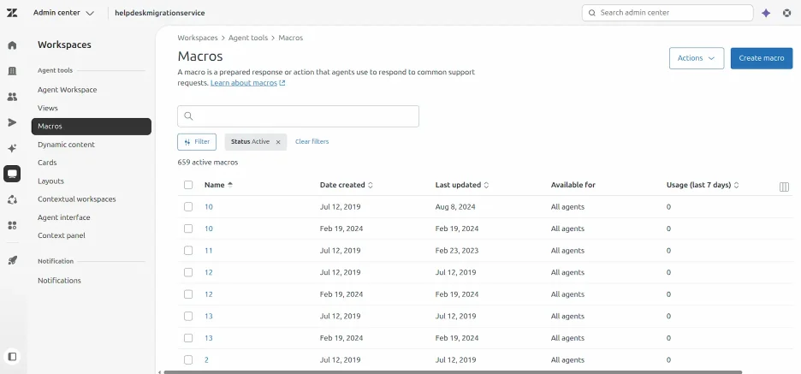Open the Actions dropdown button
The image size is (801, 374).
point(697,58)
